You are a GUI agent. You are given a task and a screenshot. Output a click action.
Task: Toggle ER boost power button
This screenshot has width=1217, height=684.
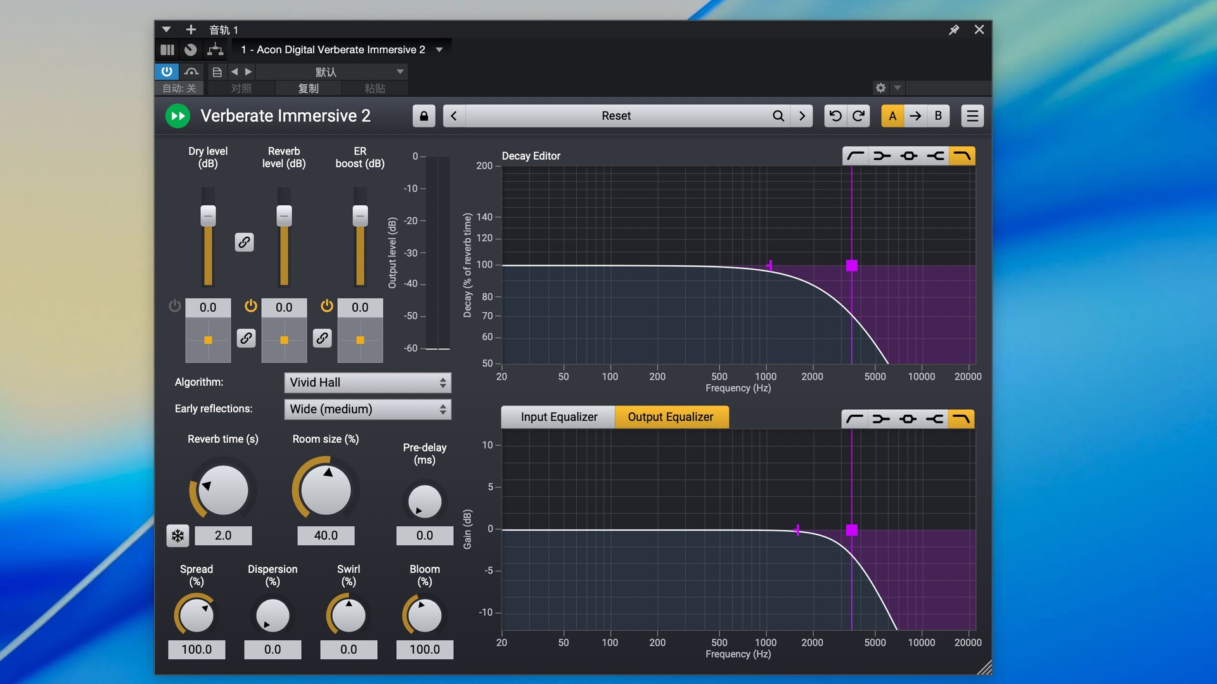coord(327,307)
